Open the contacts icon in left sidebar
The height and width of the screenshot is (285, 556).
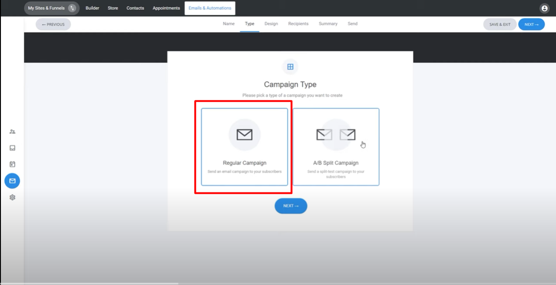[12, 132]
